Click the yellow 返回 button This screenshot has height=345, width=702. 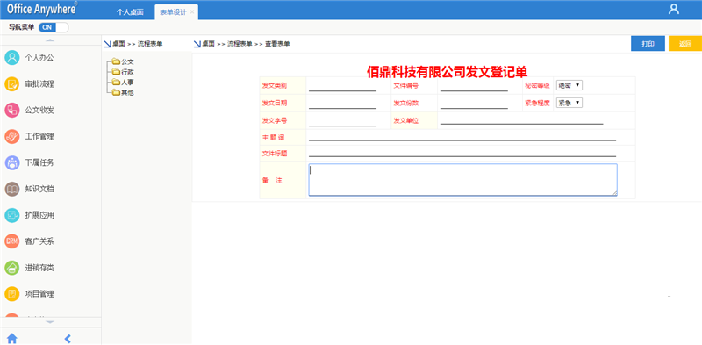(x=685, y=44)
